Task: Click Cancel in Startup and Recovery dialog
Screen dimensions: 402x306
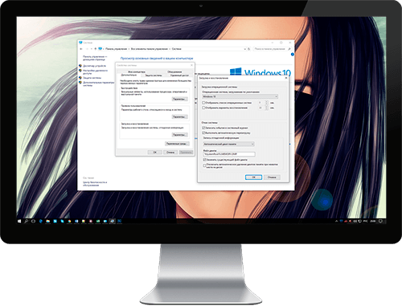Action: (x=272, y=177)
